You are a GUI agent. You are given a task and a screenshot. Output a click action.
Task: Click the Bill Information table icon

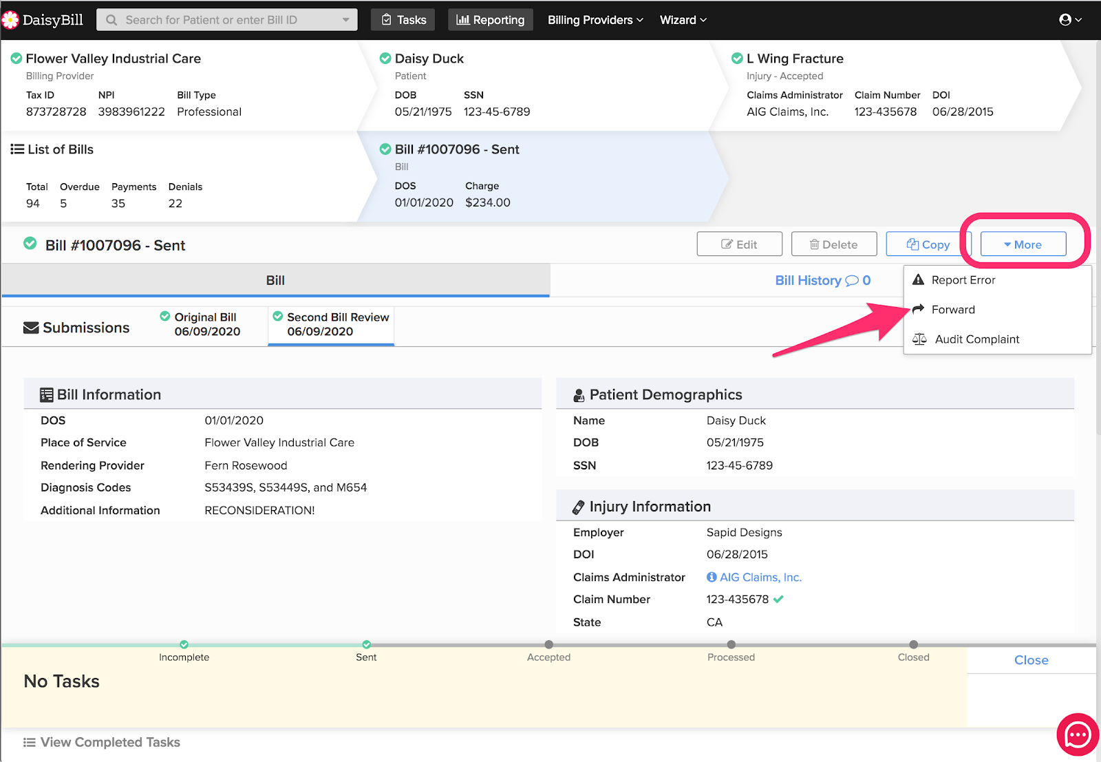tap(47, 395)
